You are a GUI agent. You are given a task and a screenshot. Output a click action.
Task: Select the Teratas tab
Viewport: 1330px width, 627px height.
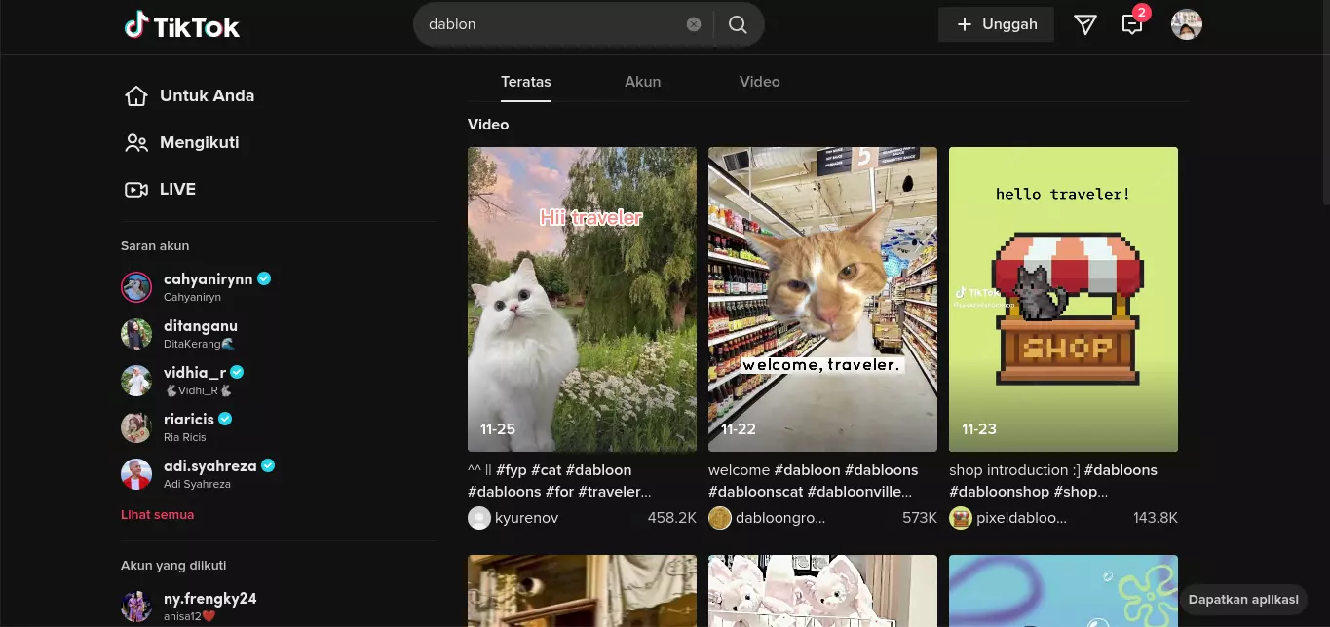pos(525,82)
